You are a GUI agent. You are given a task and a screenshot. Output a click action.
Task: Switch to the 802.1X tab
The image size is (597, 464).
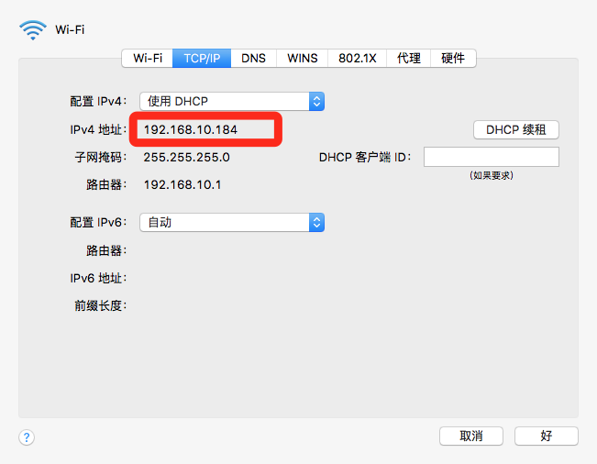(358, 58)
